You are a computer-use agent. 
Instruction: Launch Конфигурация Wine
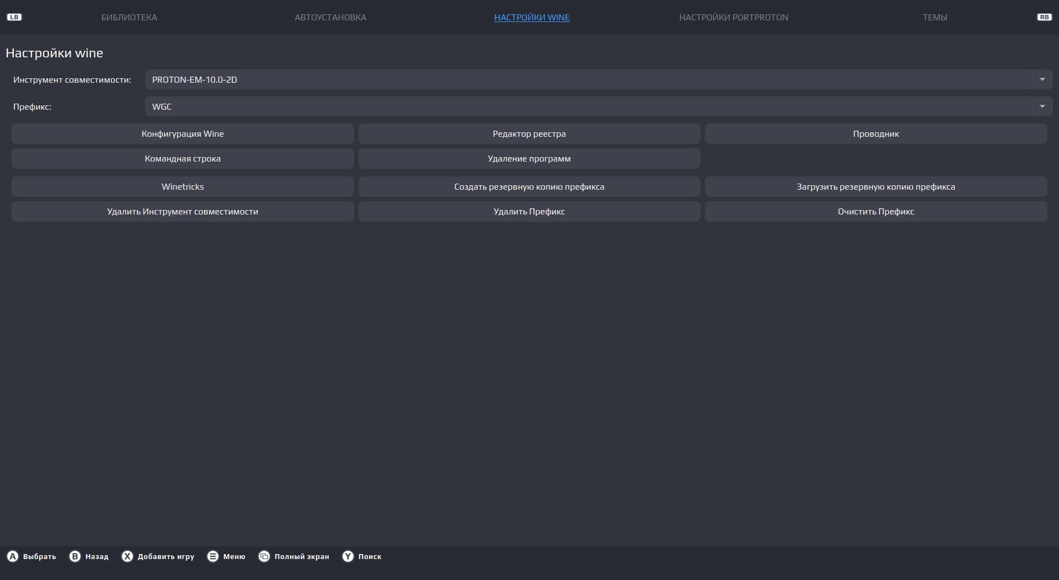pos(183,134)
